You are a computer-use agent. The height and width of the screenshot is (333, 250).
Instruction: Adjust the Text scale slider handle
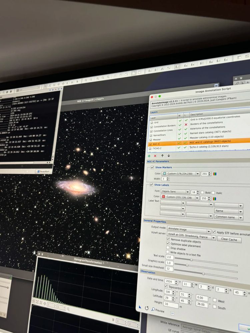[x=191, y=260]
